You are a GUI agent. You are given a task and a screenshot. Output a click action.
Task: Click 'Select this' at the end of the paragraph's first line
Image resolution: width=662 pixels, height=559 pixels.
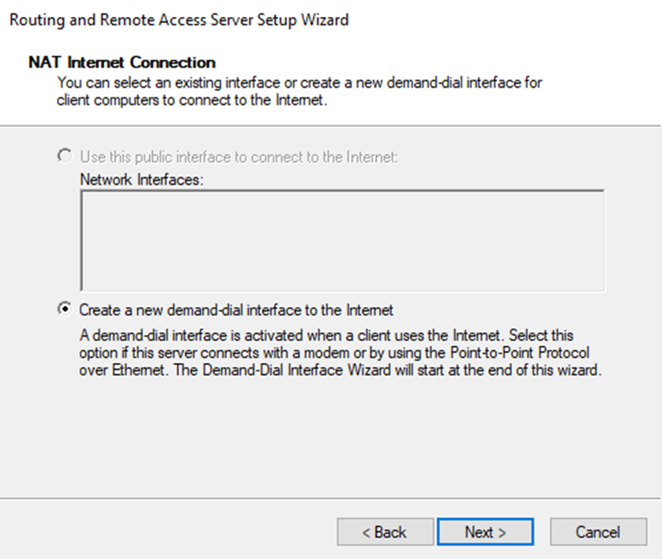pyautogui.click(x=541, y=336)
